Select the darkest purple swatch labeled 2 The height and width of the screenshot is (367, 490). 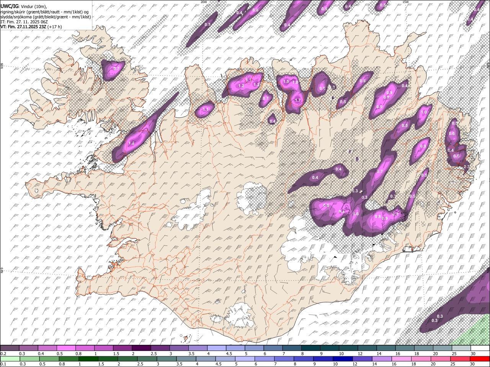(141, 348)
